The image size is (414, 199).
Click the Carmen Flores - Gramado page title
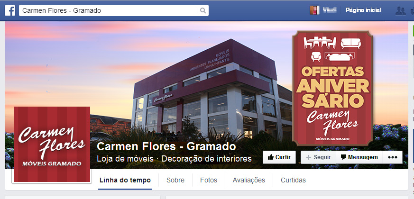(166, 146)
